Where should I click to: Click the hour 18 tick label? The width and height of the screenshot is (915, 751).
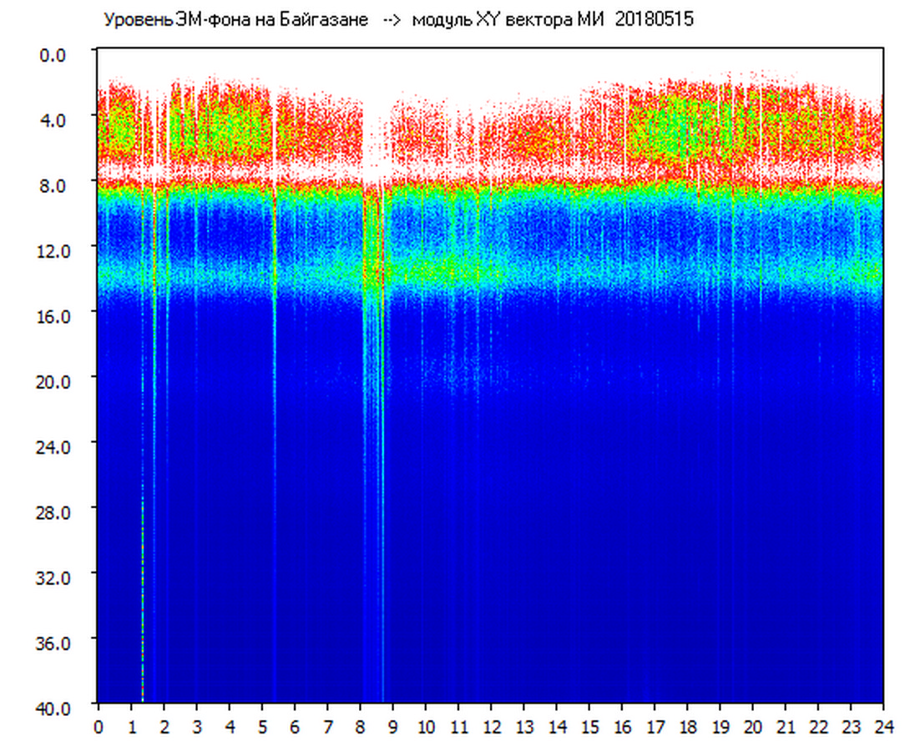click(687, 727)
